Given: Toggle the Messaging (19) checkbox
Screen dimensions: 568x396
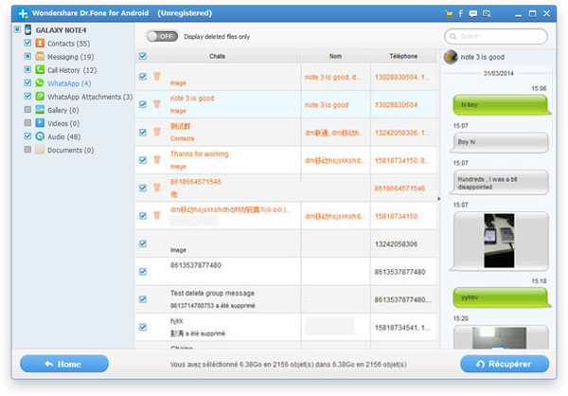Looking at the screenshot, I should tap(27, 56).
